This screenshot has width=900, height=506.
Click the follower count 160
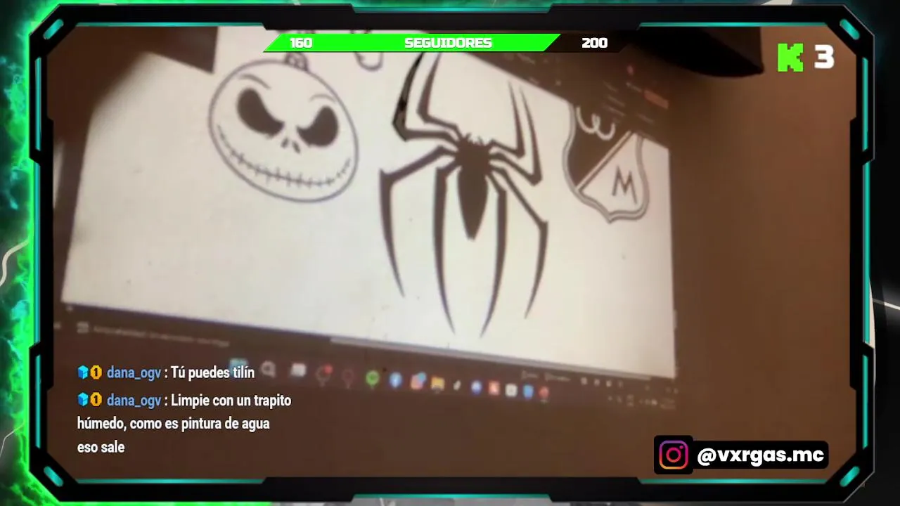[301, 43]
